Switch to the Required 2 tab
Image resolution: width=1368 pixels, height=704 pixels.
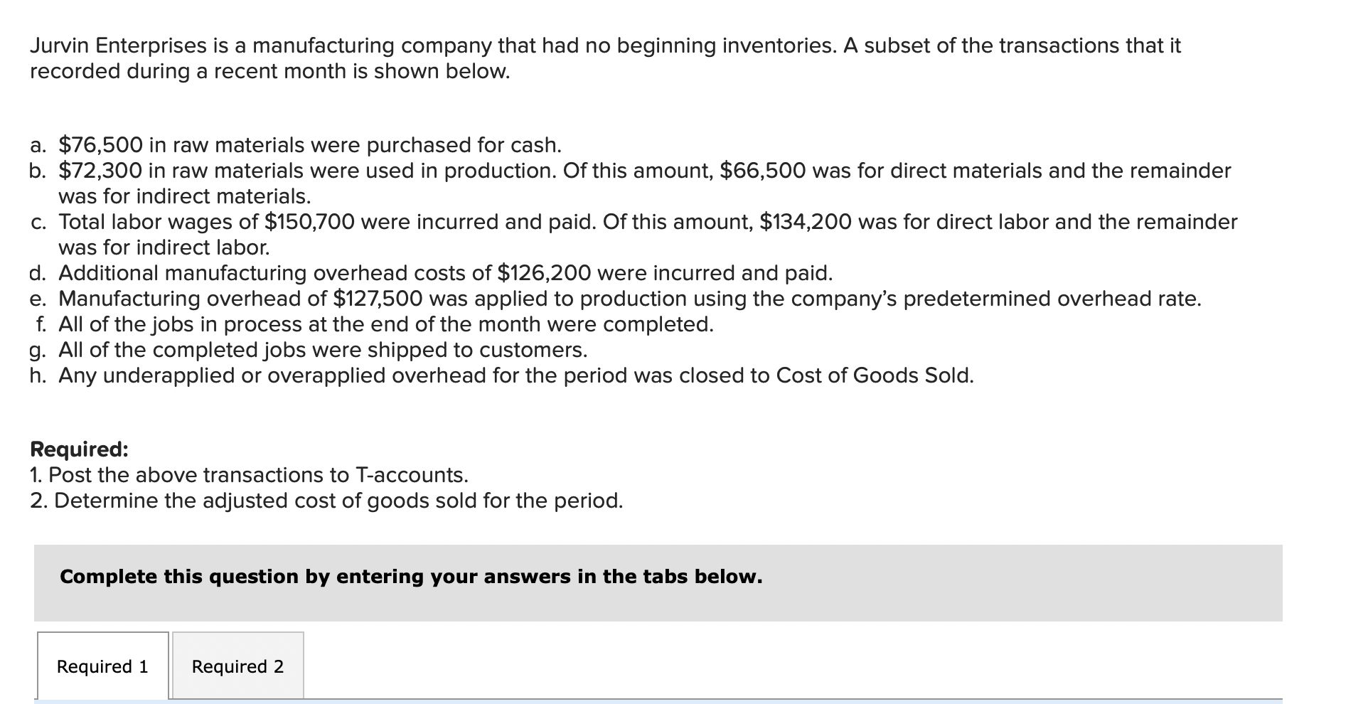point(238,666)
